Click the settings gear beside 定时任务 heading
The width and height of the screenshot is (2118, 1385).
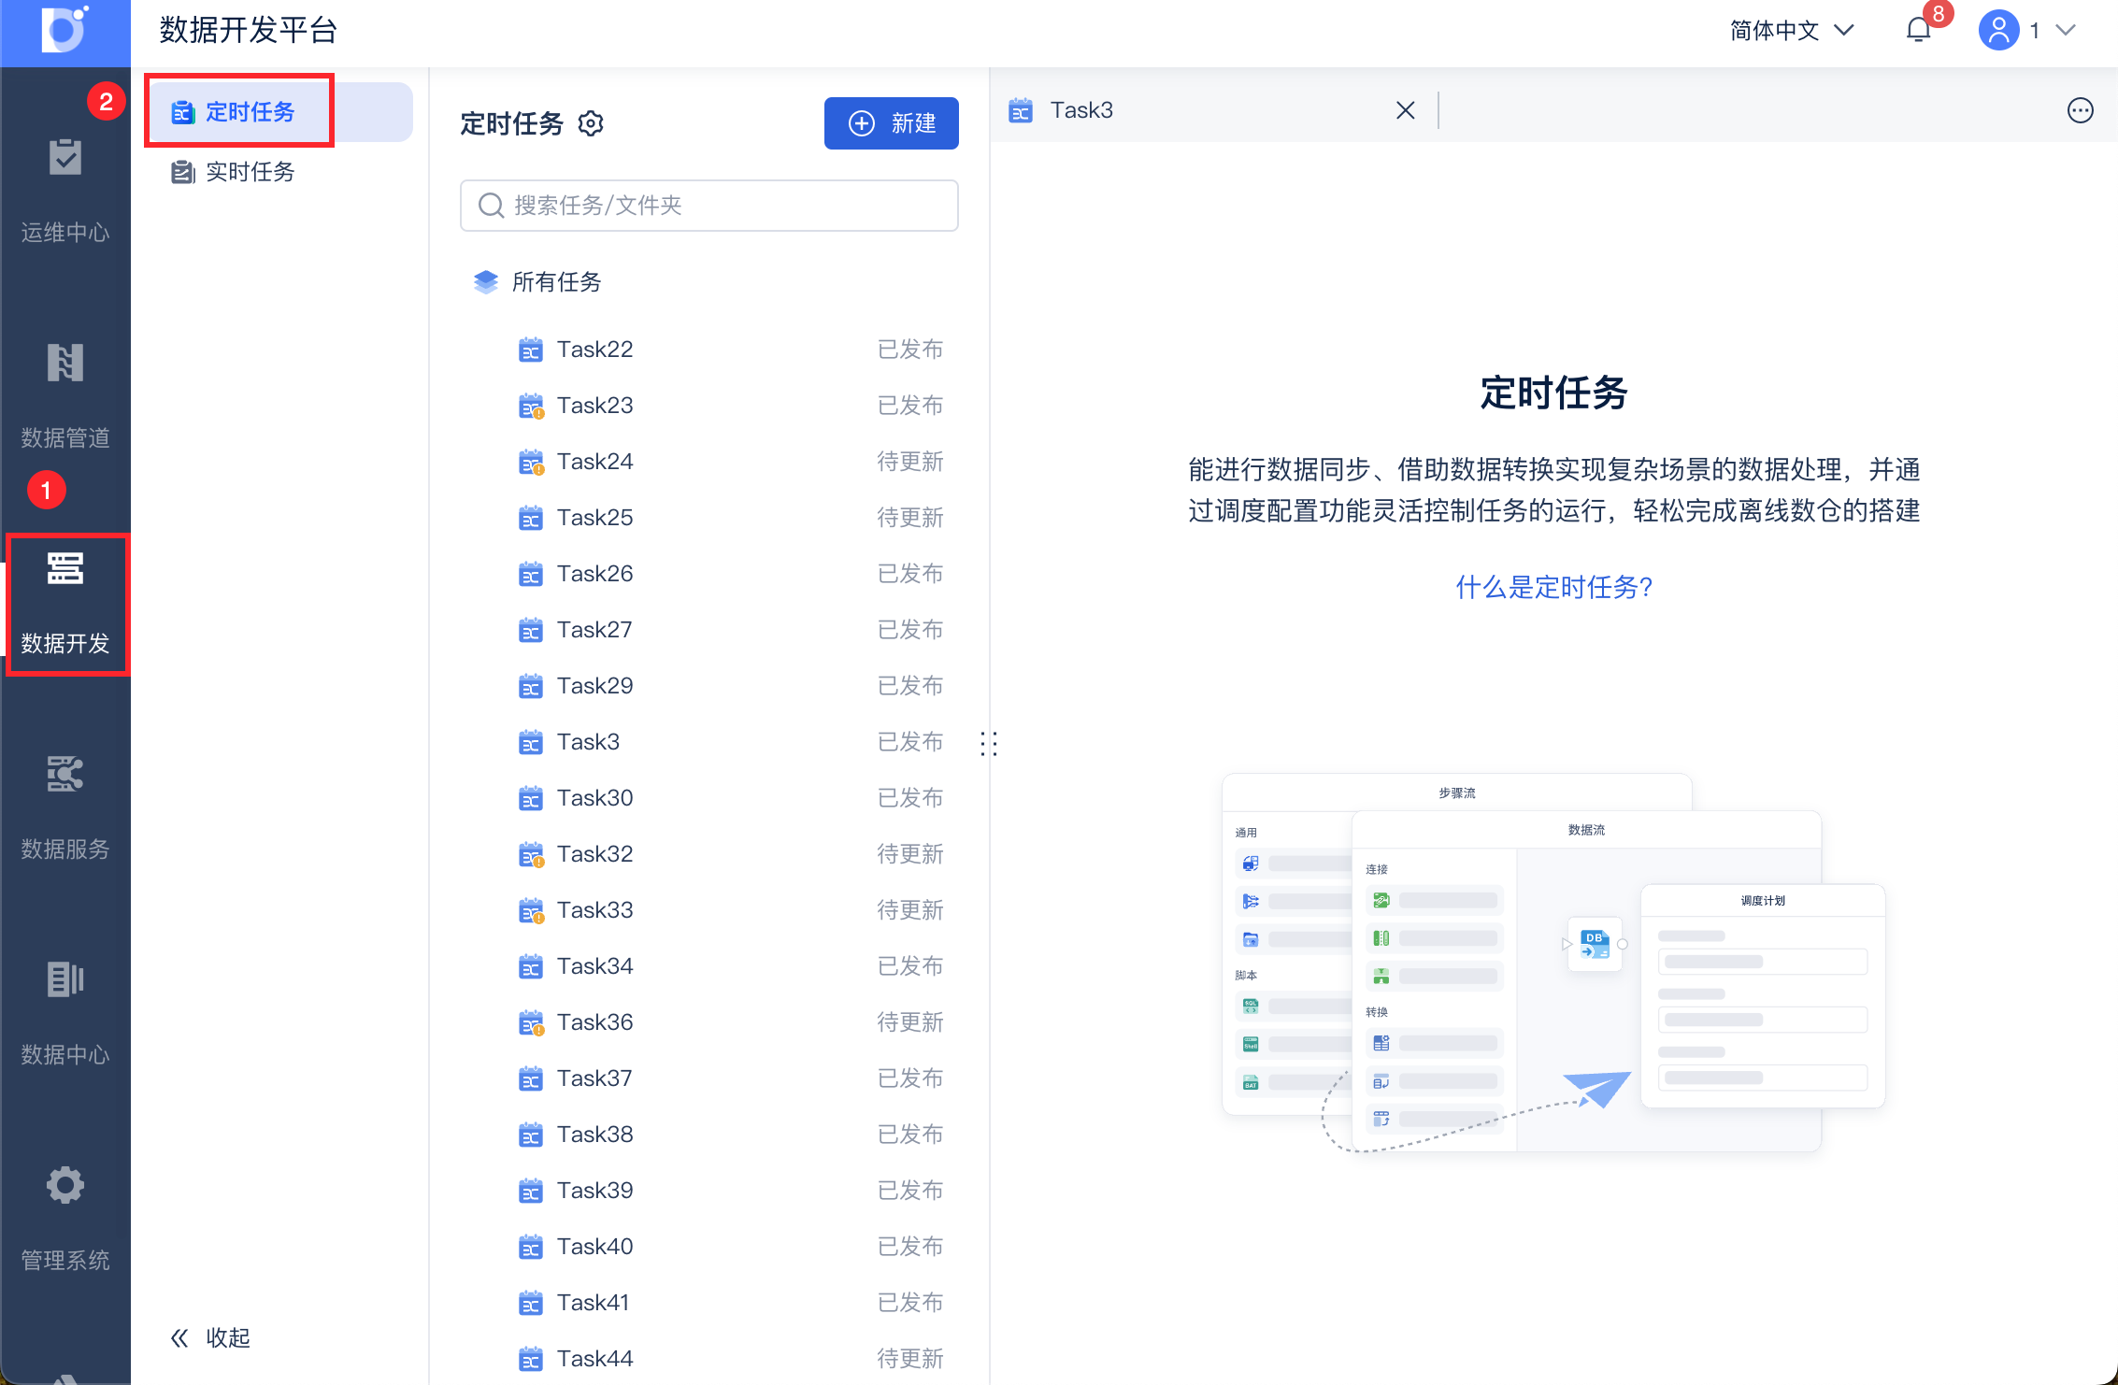click(591, 123)
